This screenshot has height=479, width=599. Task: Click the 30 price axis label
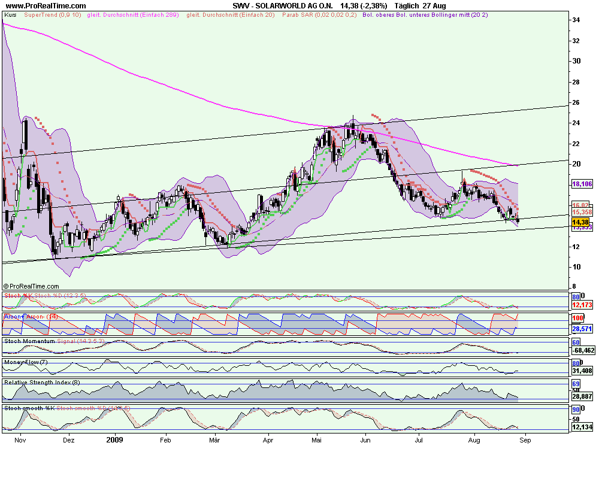(576, 61)
